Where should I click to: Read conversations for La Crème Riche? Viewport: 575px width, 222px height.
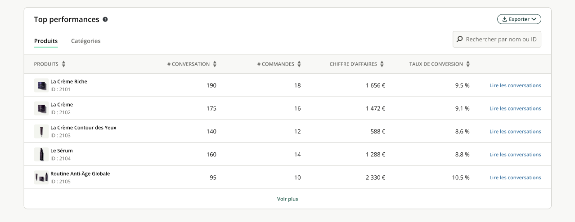pyautogui.click(x=515, y=85)
